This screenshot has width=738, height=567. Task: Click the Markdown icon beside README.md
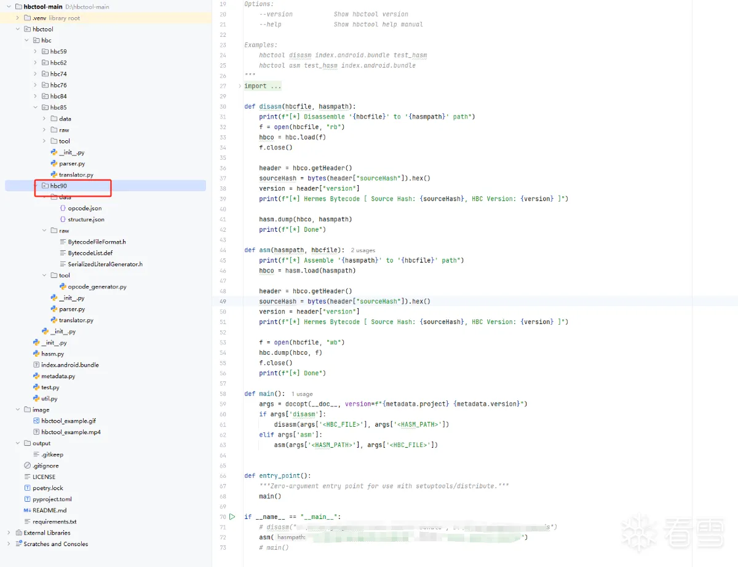pos(27,510)
